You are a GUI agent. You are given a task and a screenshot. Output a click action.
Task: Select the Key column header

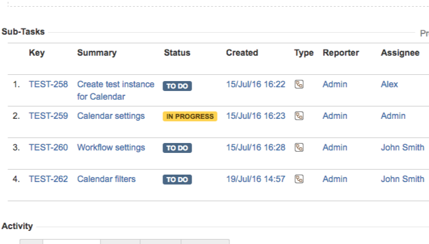tap(37, 53)
